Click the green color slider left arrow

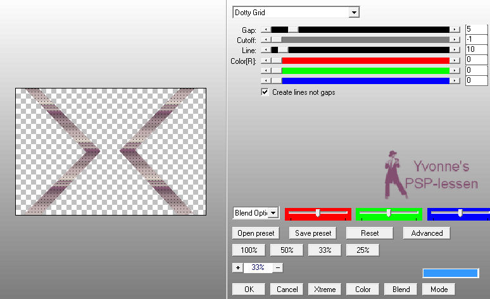[x=266, y=71]
